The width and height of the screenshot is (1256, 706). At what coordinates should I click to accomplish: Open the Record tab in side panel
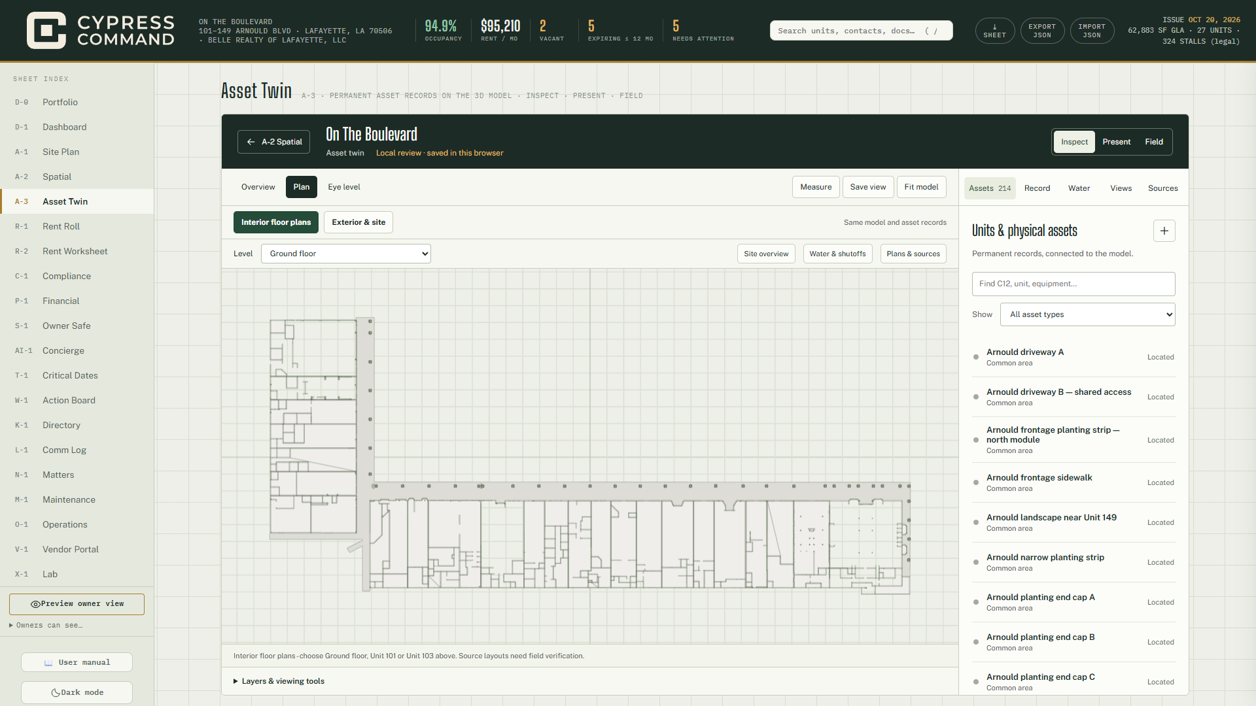coord(1037,188)
